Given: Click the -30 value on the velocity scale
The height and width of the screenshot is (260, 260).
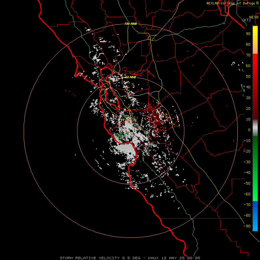Looking at the screenshot, I should (247, 162).
